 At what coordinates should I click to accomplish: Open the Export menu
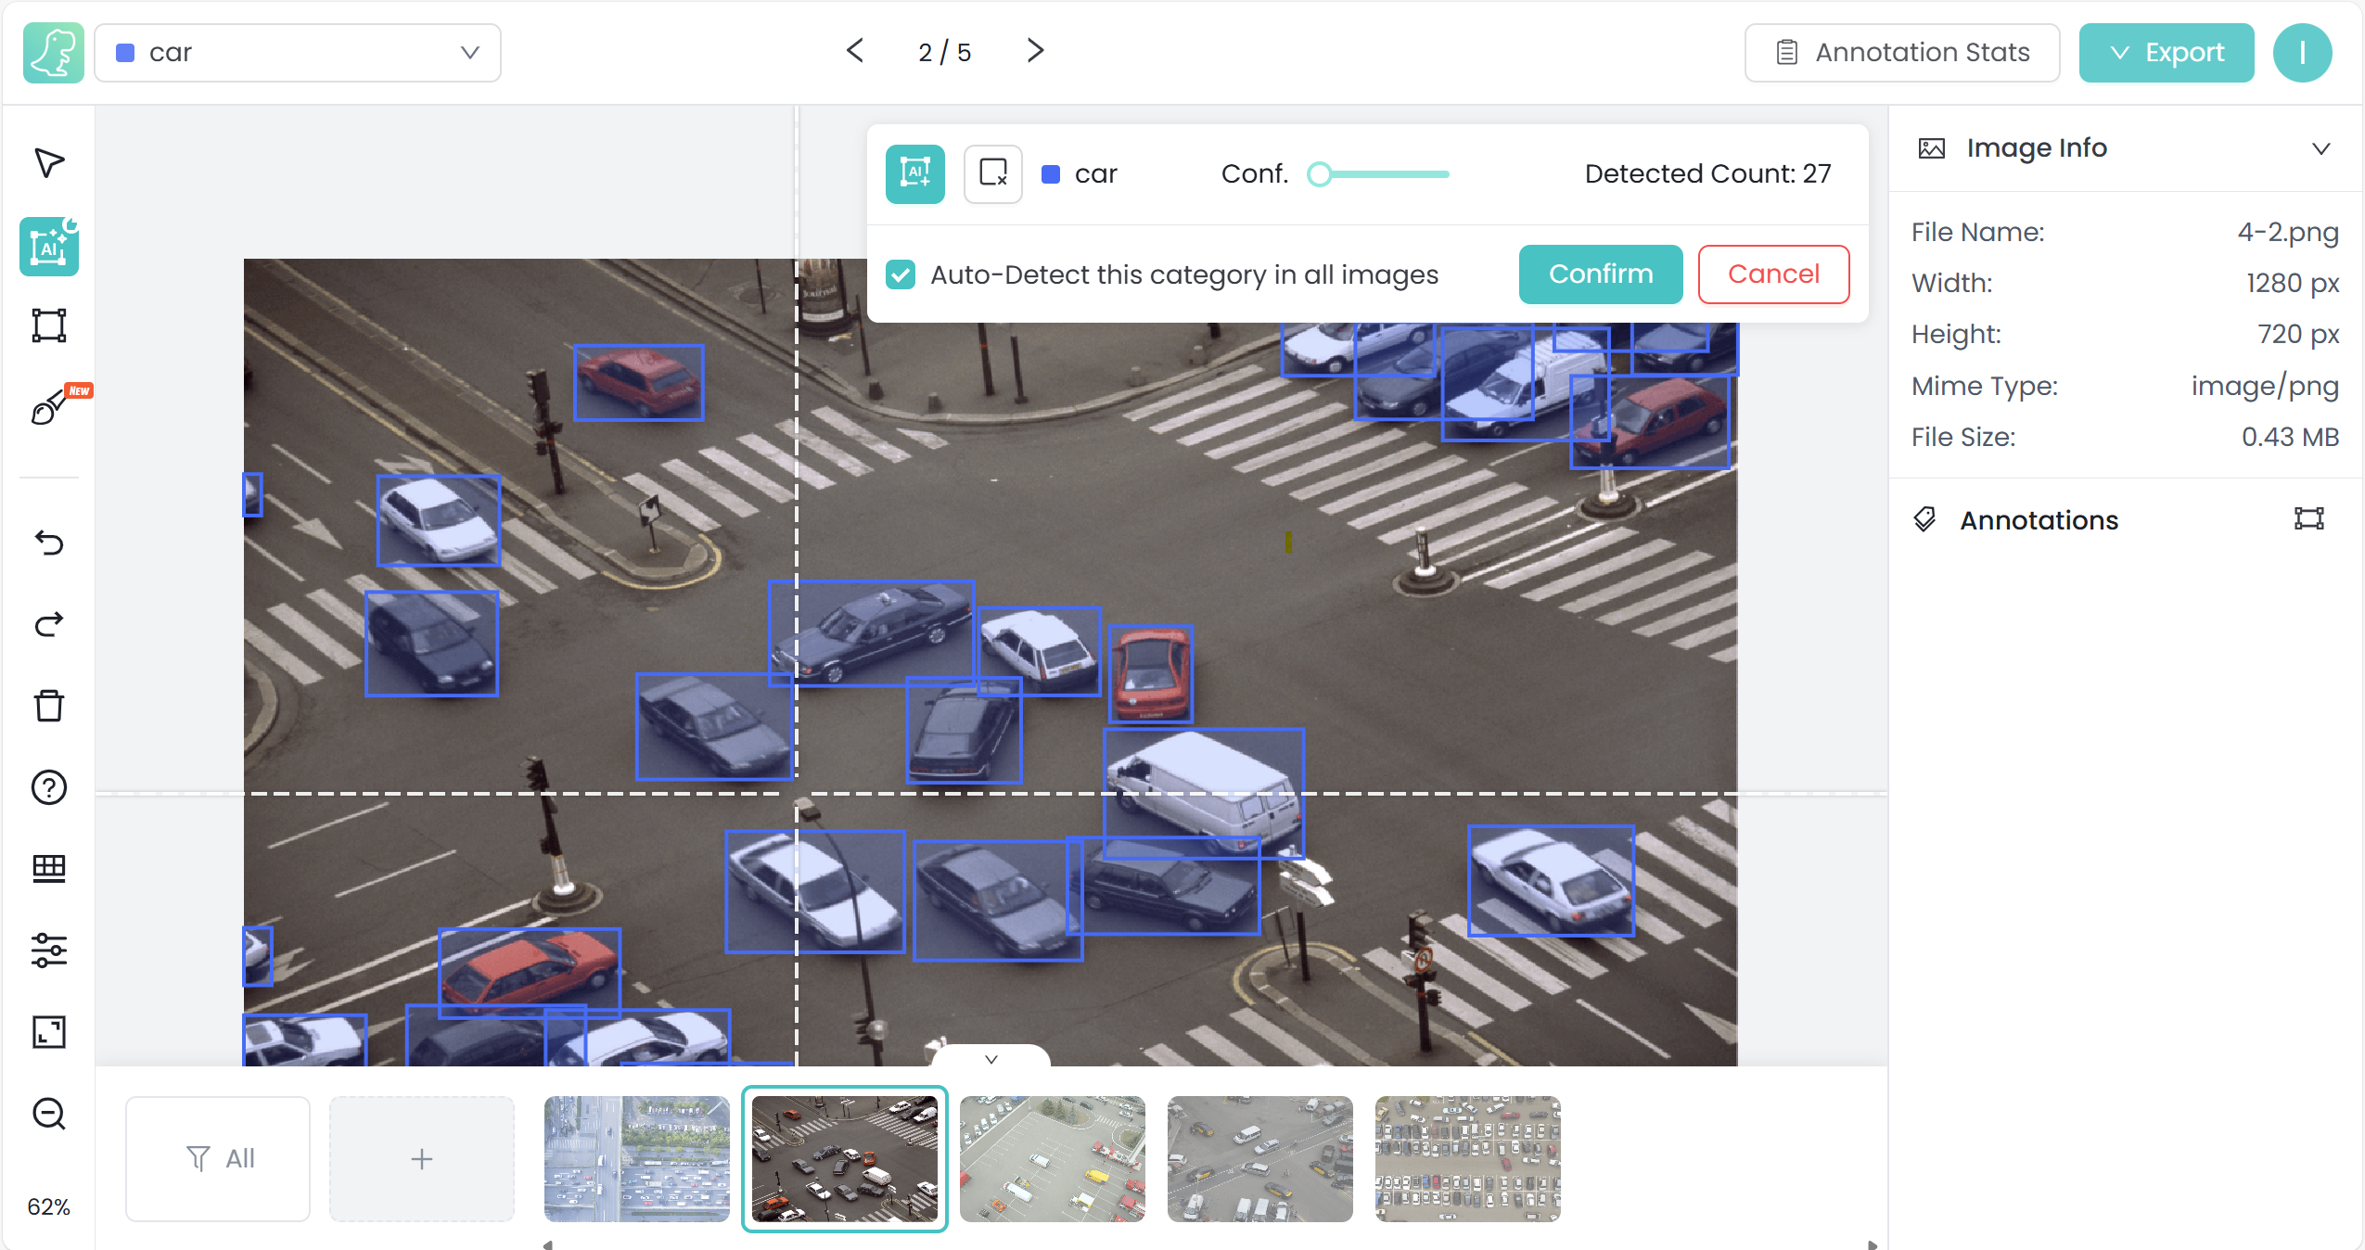[2166, 53]
